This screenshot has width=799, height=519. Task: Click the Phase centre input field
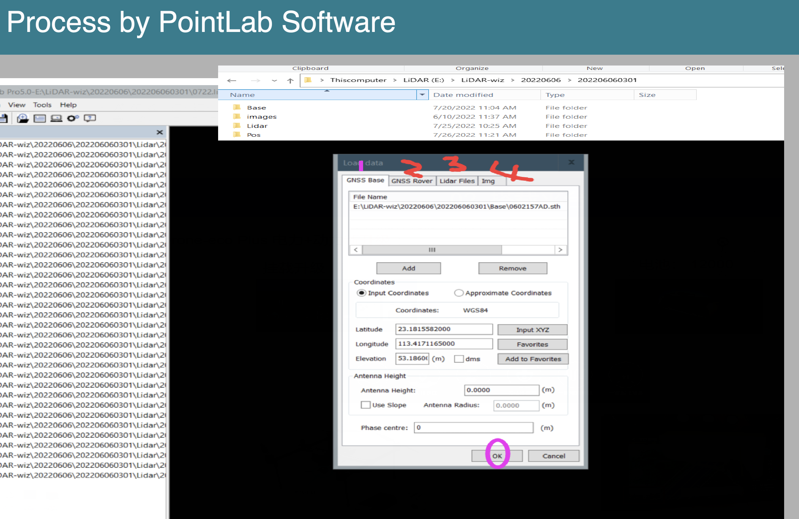(473, 427)
